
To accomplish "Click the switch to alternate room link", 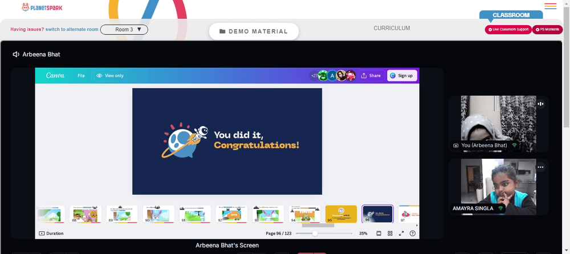I will [72, 30].
